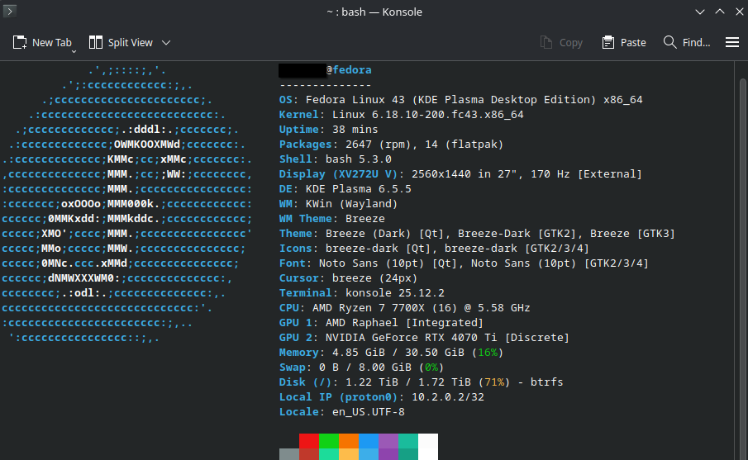Viewport: 748px width, 460px height.
Task: Click the 'Uptime: 38 mins' line
Action: (x=328, y=129)
